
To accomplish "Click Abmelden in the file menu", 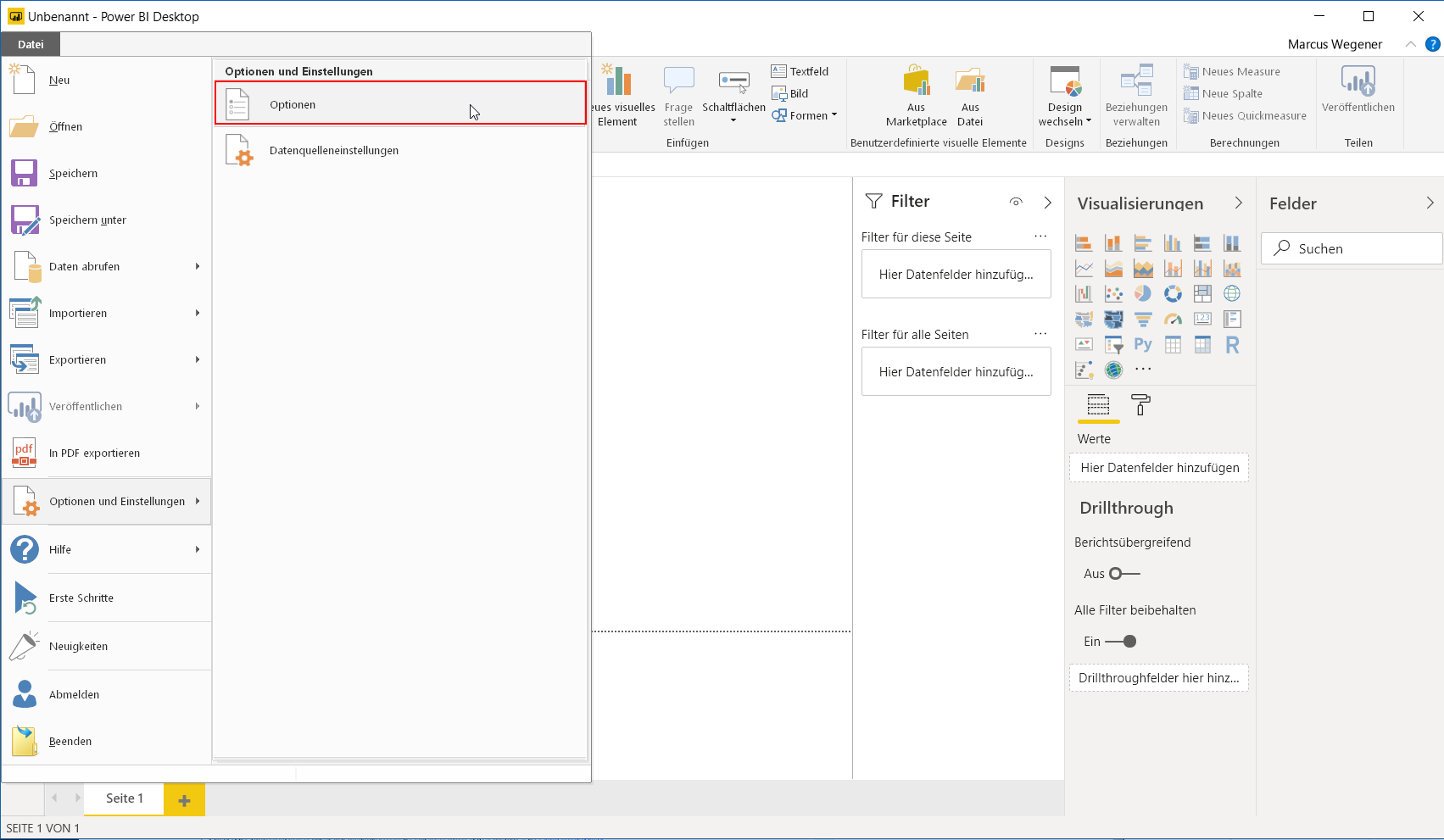I will click(107, 694).
